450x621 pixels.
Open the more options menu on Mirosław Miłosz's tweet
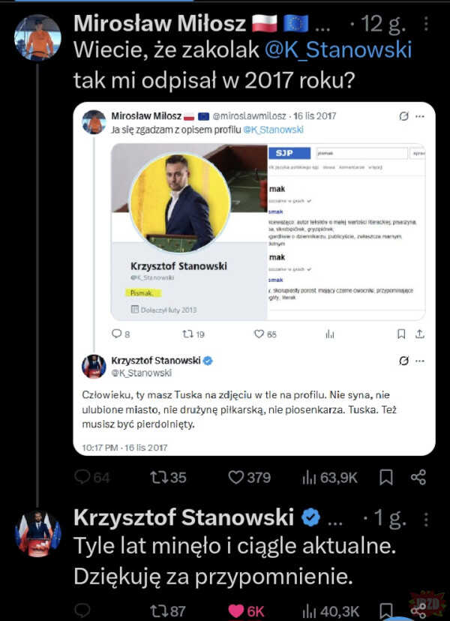[427, 23]
